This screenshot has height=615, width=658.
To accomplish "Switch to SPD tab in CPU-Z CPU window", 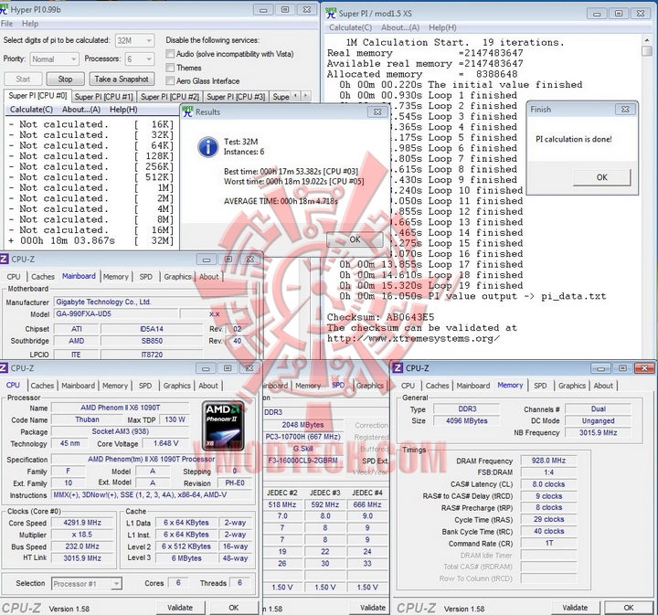I will coord(145,386).
